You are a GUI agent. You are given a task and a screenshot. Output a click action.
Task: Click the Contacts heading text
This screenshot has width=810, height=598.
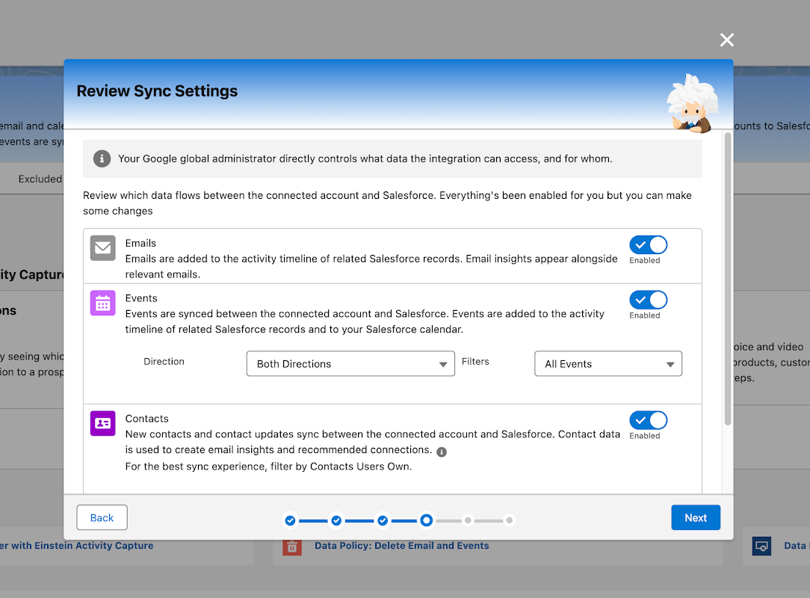146,419
